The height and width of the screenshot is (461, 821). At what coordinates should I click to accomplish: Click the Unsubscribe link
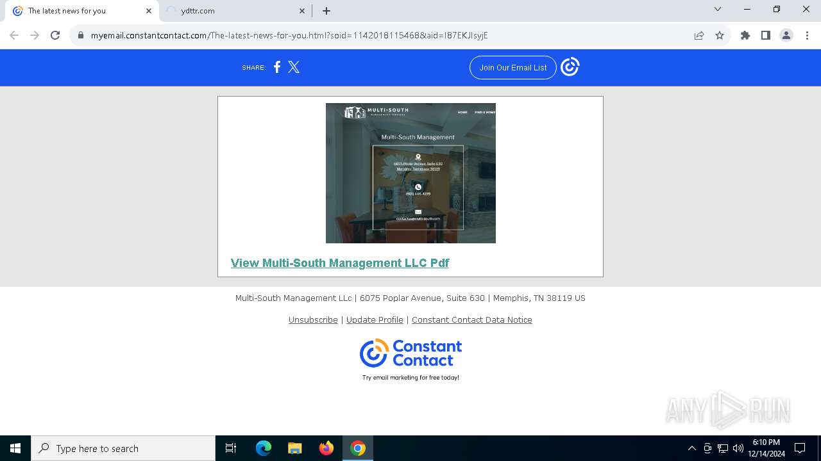click(x=313, y=320)
